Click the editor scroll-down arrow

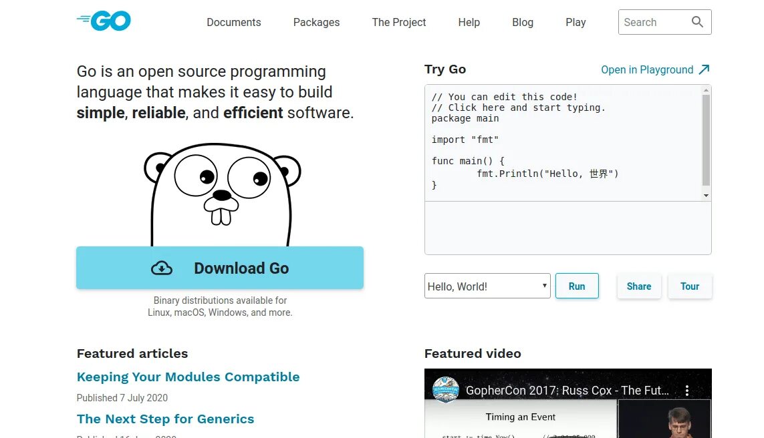tap(706, 196)
